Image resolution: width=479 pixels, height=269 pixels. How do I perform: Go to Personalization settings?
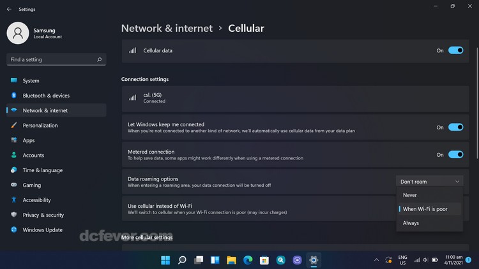pos(40,126)
